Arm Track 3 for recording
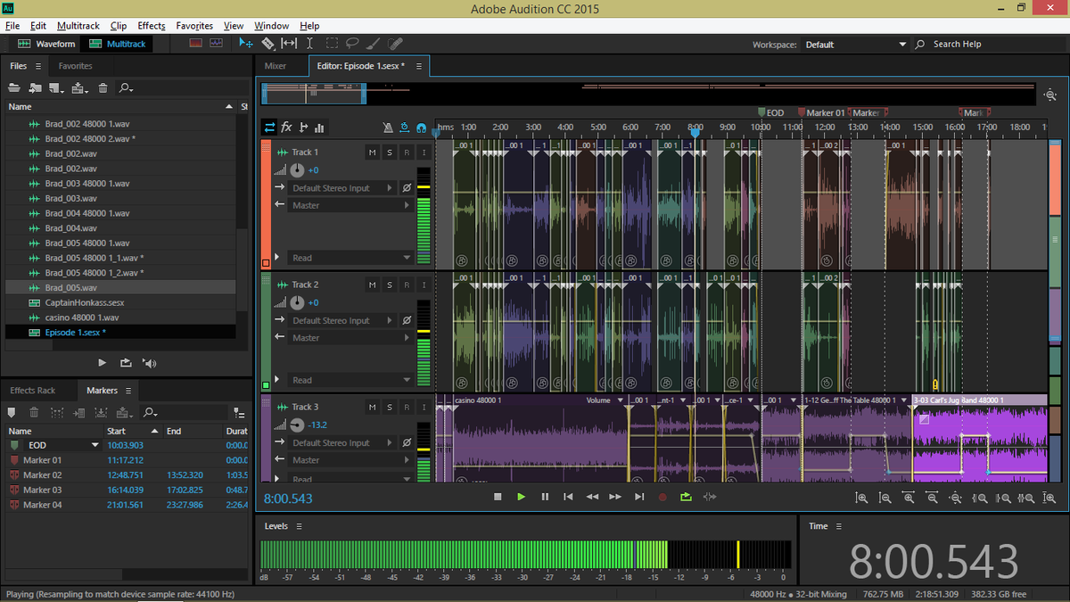 (406, 407)
